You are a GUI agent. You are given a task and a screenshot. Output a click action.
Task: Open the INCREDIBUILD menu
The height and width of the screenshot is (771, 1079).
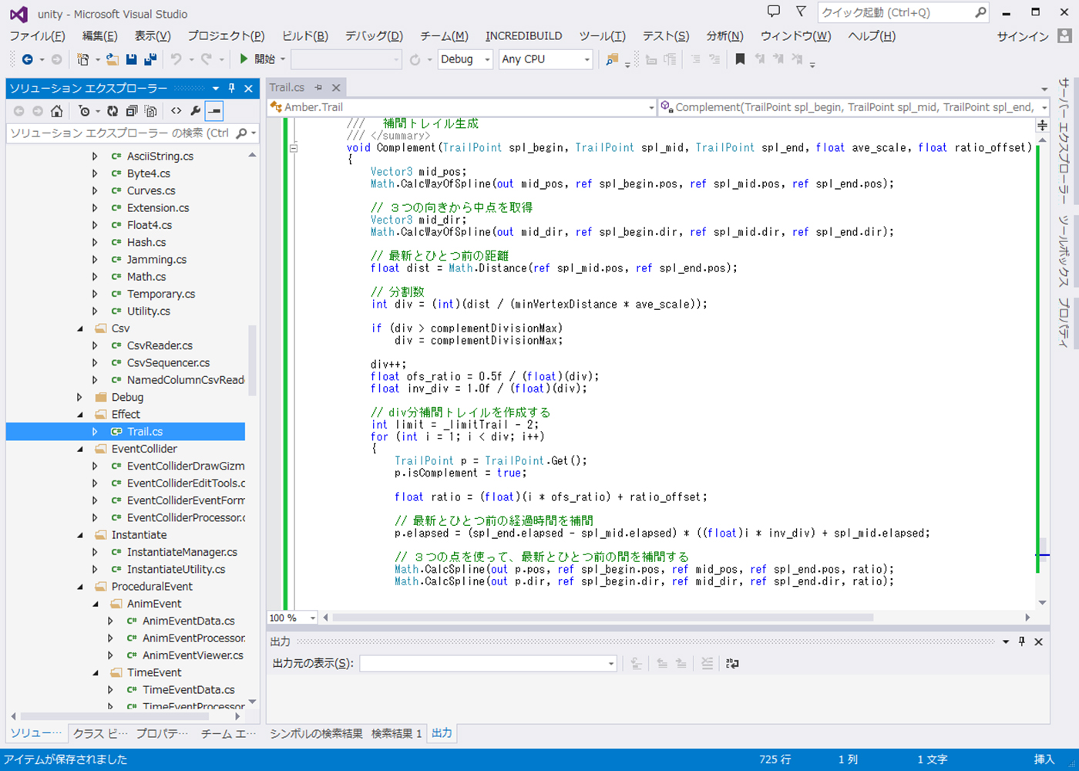(524, 36)
